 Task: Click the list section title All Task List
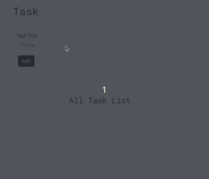point(100,101)
